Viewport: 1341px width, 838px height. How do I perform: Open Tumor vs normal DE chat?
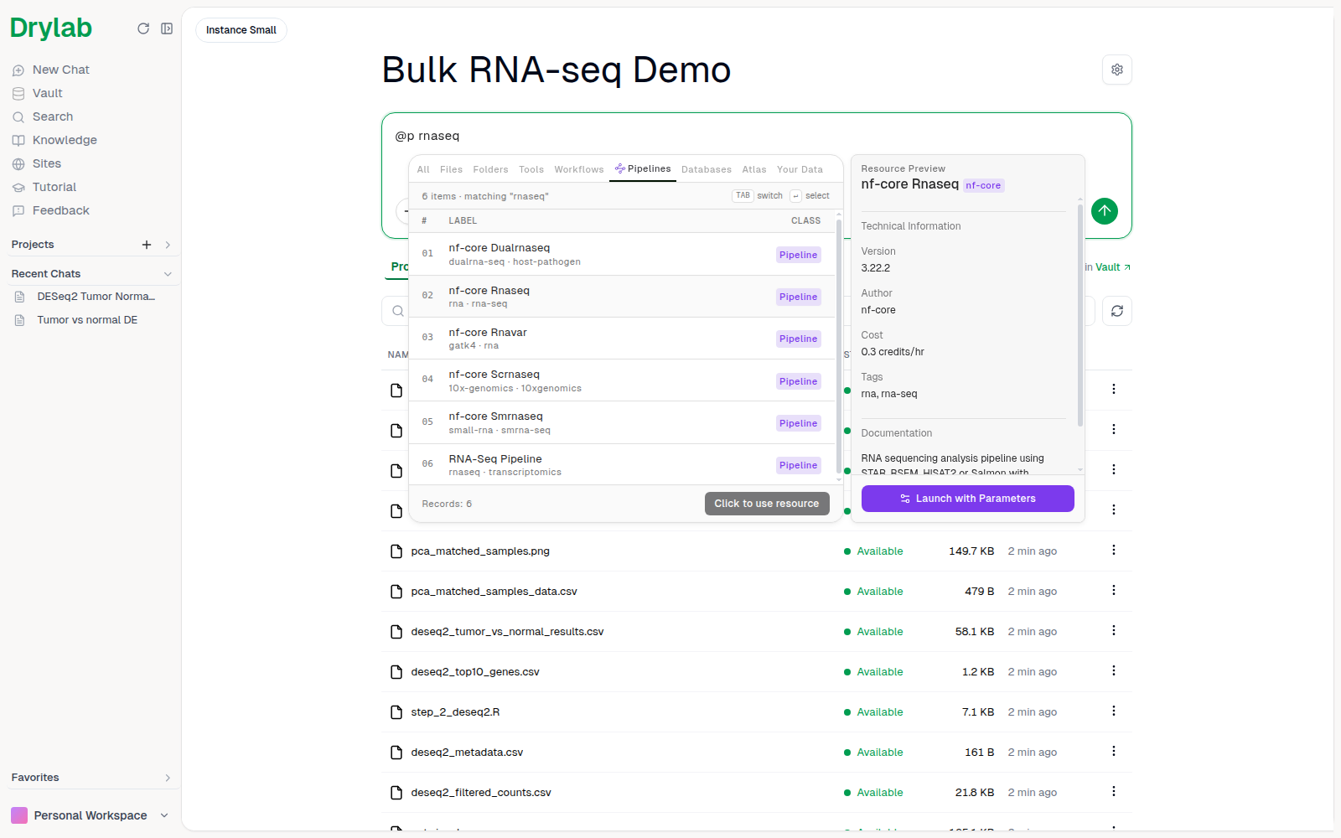85,320
